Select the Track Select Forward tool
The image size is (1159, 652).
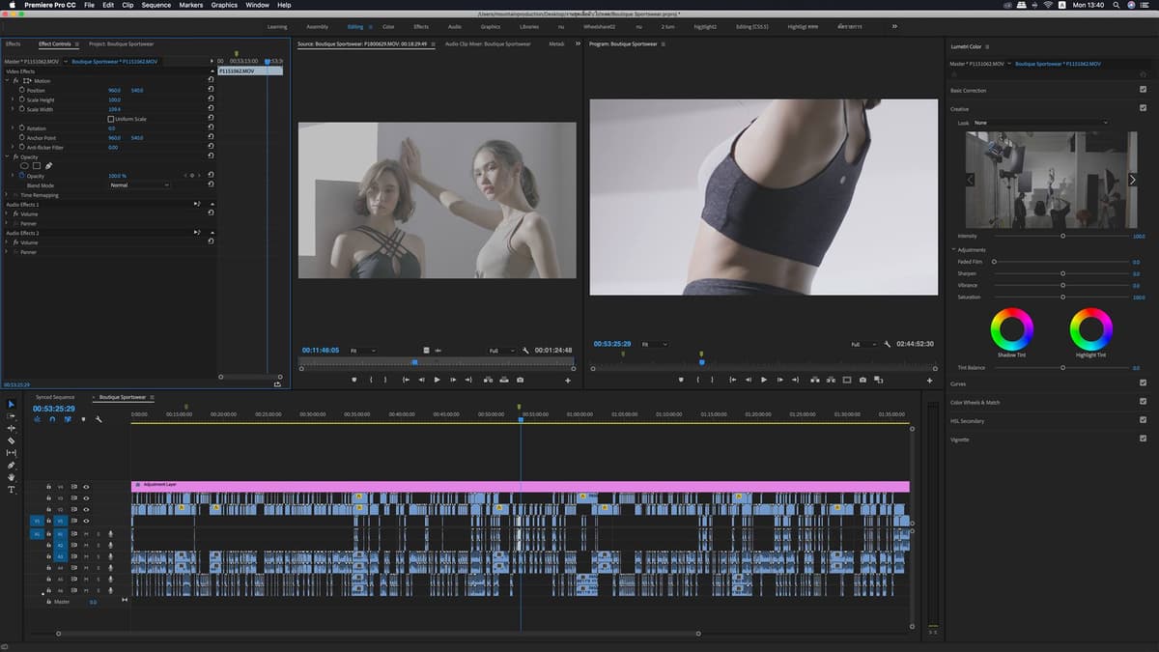tap(12, 416)
